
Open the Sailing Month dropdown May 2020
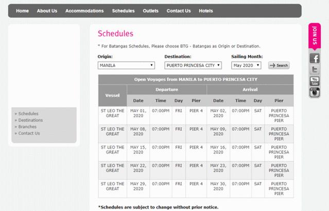(x=246, y=65)
